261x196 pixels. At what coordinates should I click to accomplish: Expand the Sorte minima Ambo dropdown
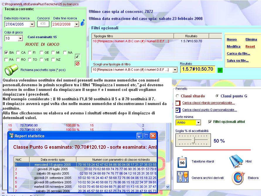click(x=198, y=123)
